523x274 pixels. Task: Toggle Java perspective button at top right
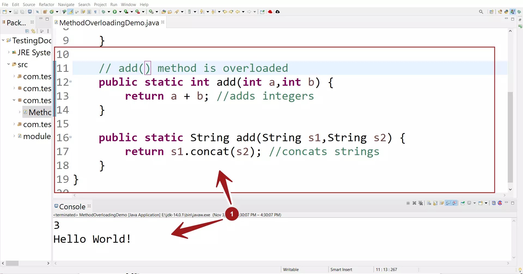pyautogui.click(x=513, y=12)
